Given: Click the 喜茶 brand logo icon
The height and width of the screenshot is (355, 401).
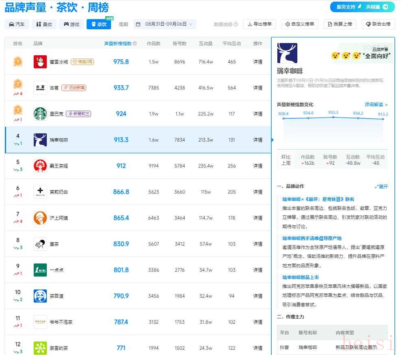Looking at the screenshot, I should click(40, 244).
